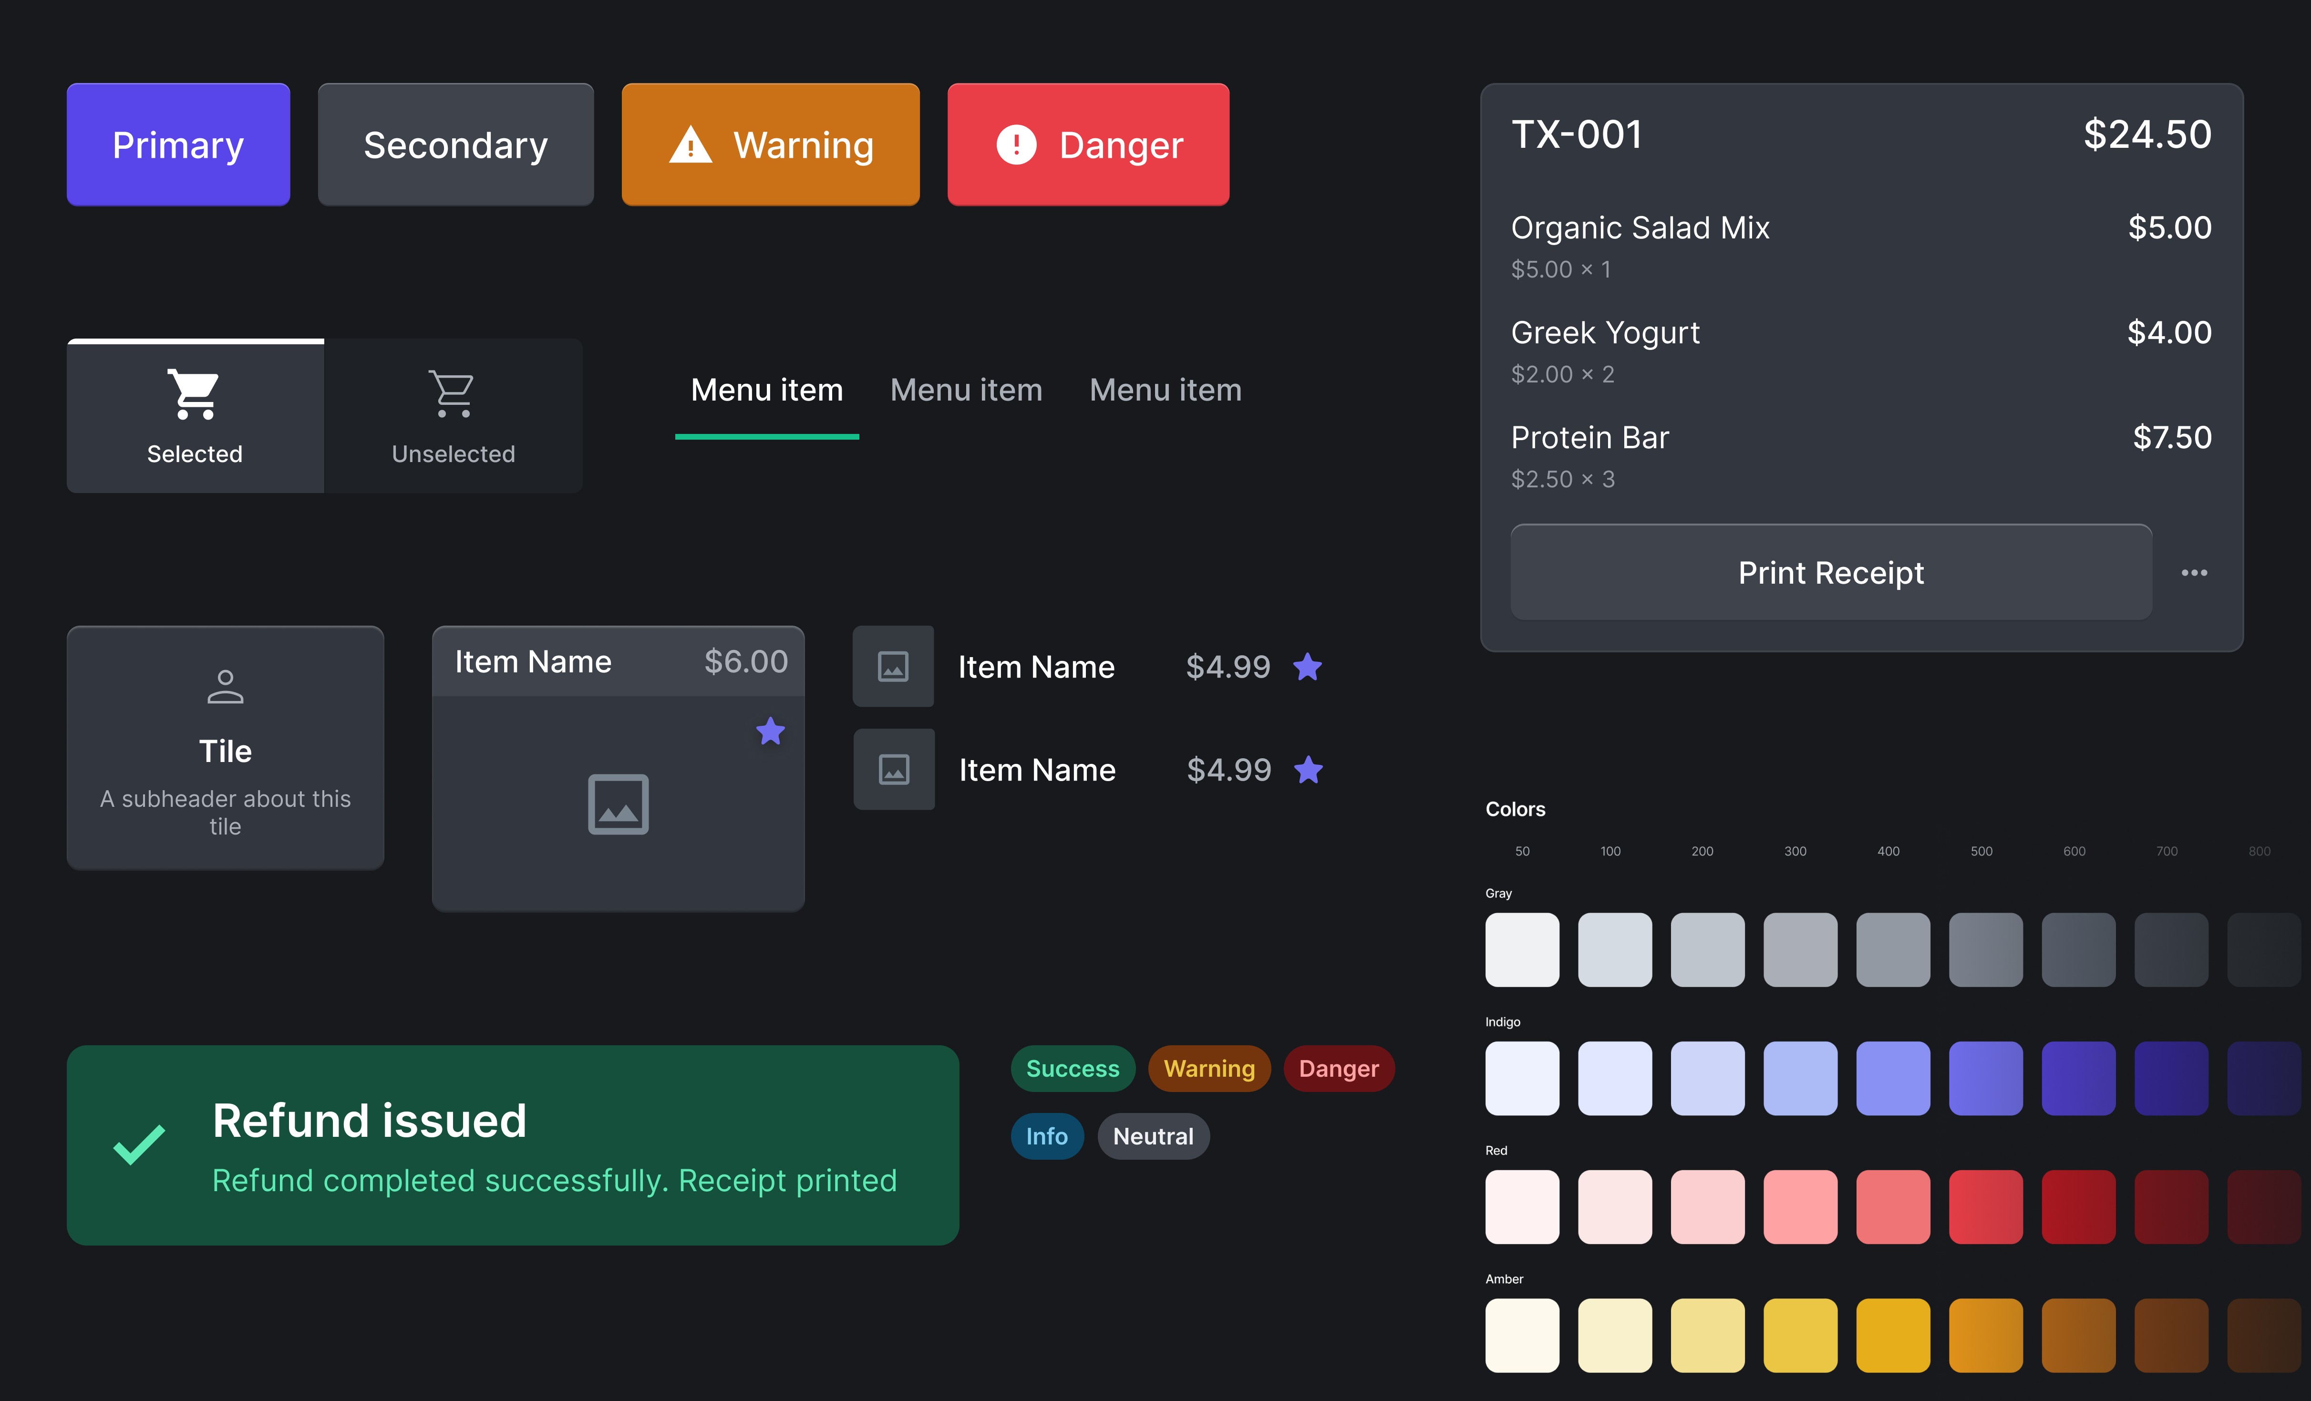Toggle the favorite star on the $6.00 item card

click(770, 731)
